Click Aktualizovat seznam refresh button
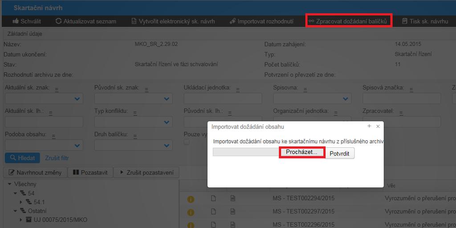456x228 pixels. coord(86,21)
